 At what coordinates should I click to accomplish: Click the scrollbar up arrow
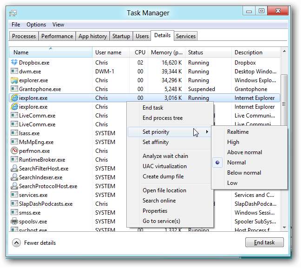point(284,51)
